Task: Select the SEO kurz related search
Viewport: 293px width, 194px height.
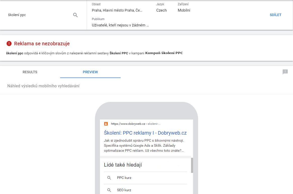Action: [145, 190]
